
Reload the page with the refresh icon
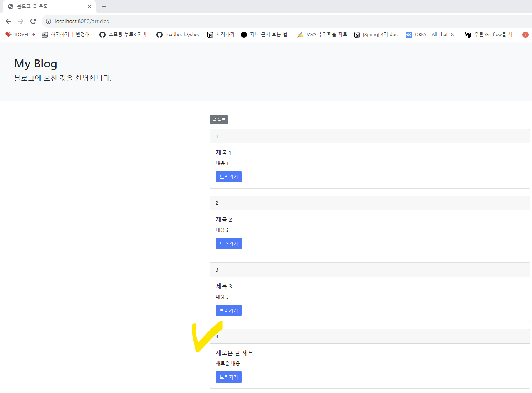click(33, 21)
